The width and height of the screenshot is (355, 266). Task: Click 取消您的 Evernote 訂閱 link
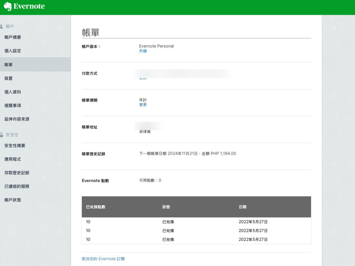coord(103,258)
